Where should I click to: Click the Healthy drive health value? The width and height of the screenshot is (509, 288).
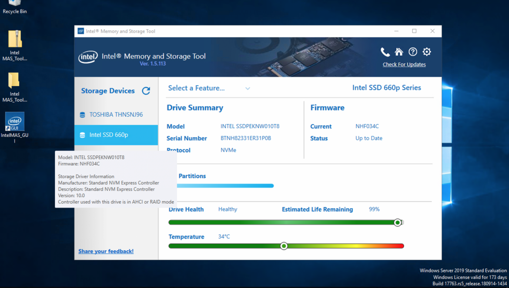coord(228,209)
